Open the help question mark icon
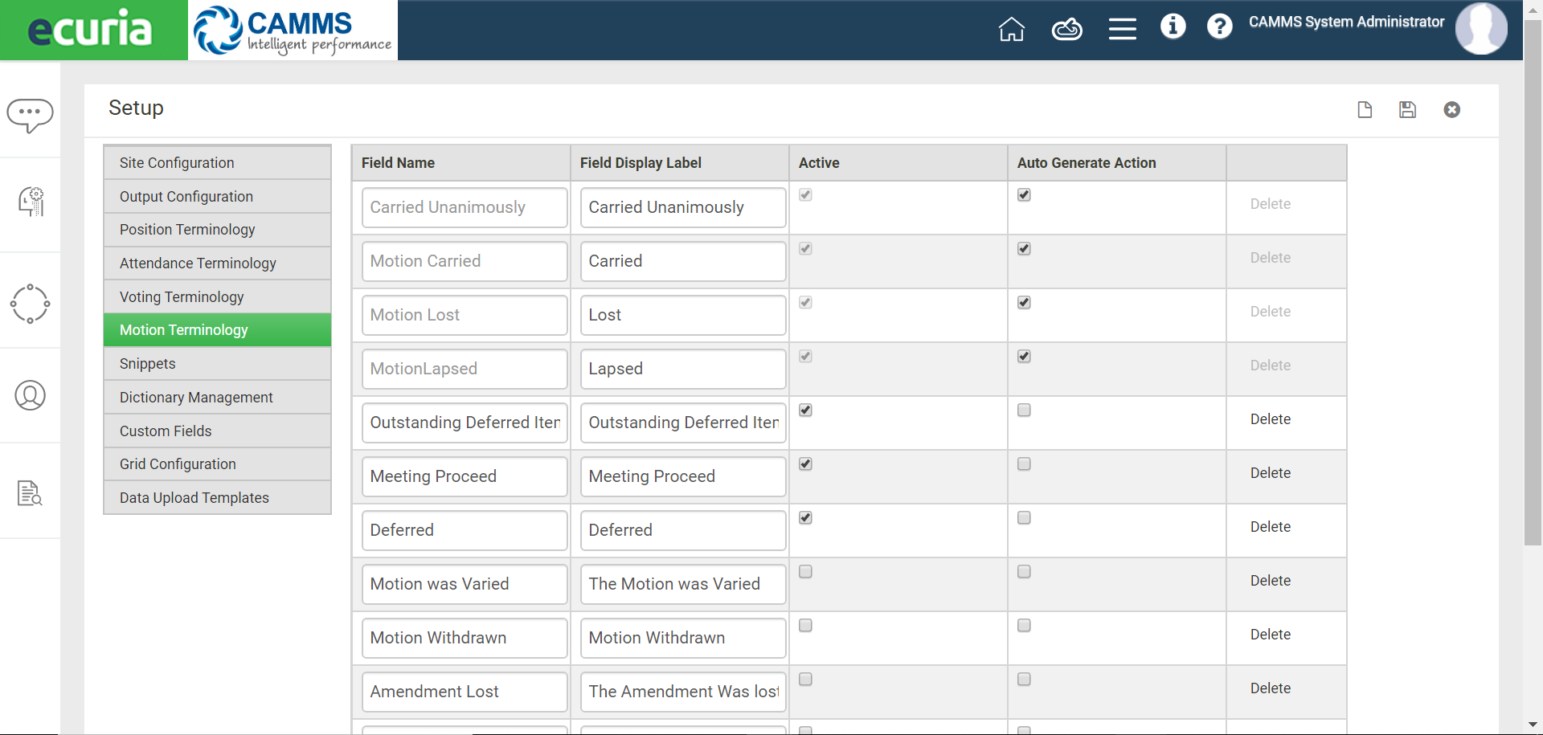 (1219, 27)
